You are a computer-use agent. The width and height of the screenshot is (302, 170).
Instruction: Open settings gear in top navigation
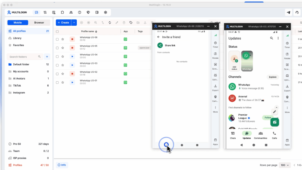[x=106, y=12]
